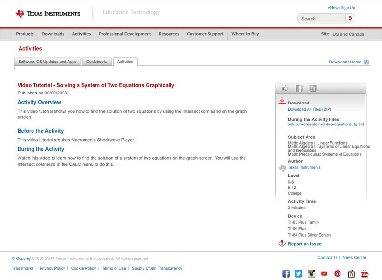Screen dimensions: 382x280
Task: Switch to the Guidebooks tab
Action: (97, 62)
